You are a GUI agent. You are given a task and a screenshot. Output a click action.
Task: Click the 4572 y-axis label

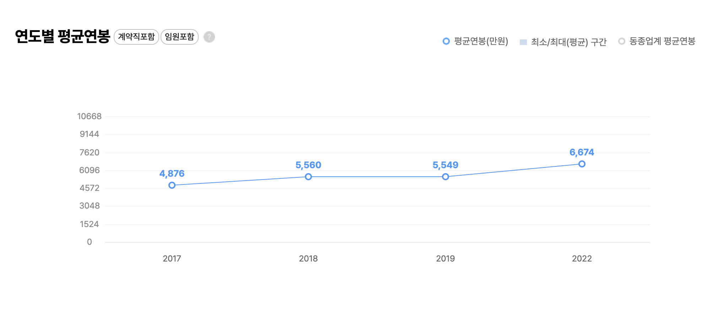coord(90,188)
